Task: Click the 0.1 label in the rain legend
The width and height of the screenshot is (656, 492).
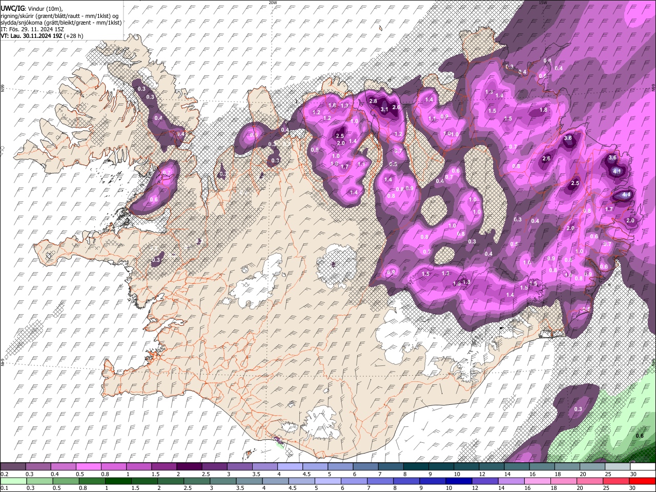Action: point(4,488)
